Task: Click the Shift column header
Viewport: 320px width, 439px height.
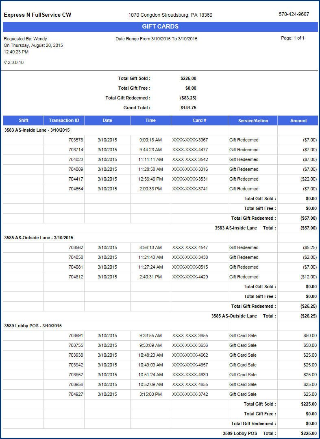Action: click(x=23, y=121)
